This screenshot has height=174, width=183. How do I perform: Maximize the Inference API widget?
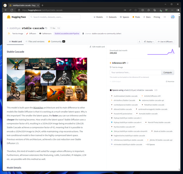pos(170,81)
